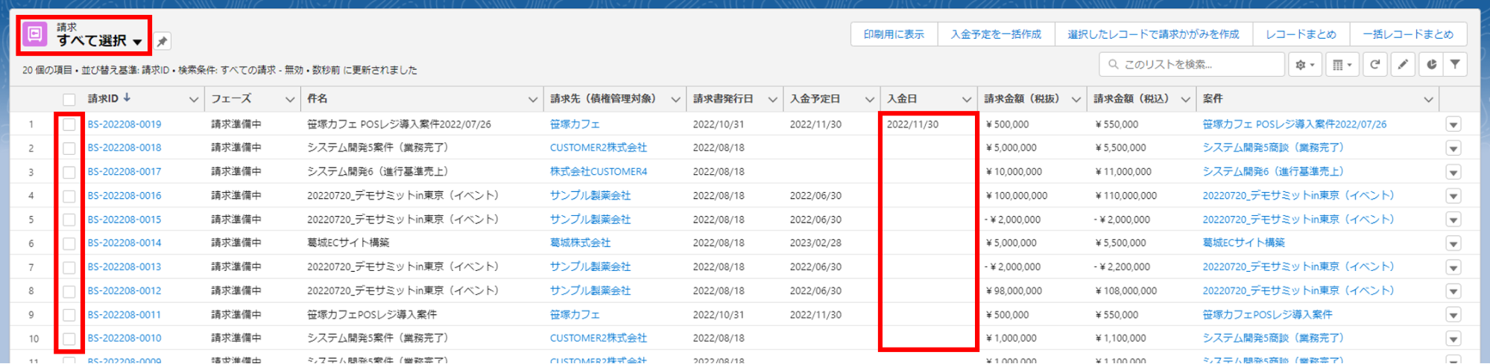Check the row BS-202208-0012 checkbox
The image size is (1490, 364).
pos(69,291)
